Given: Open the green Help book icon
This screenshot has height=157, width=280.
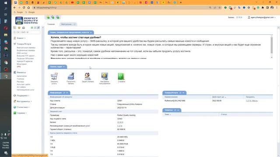Looking at the screenshot, I should coord(121,77).
